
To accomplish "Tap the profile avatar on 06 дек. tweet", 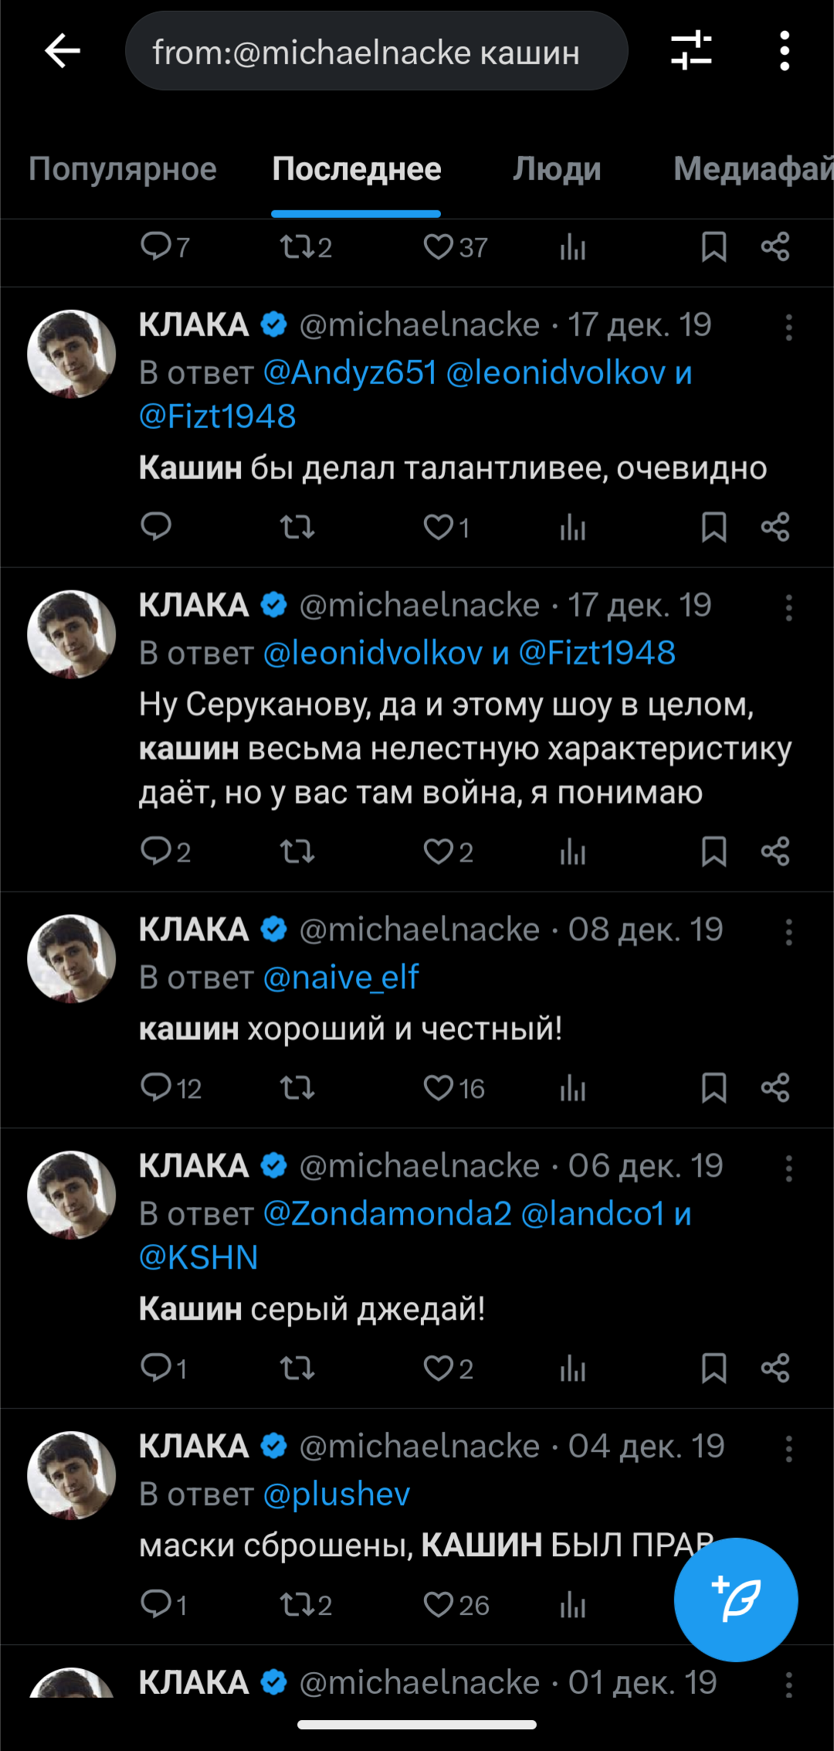I will click(x=72, y=1195).
